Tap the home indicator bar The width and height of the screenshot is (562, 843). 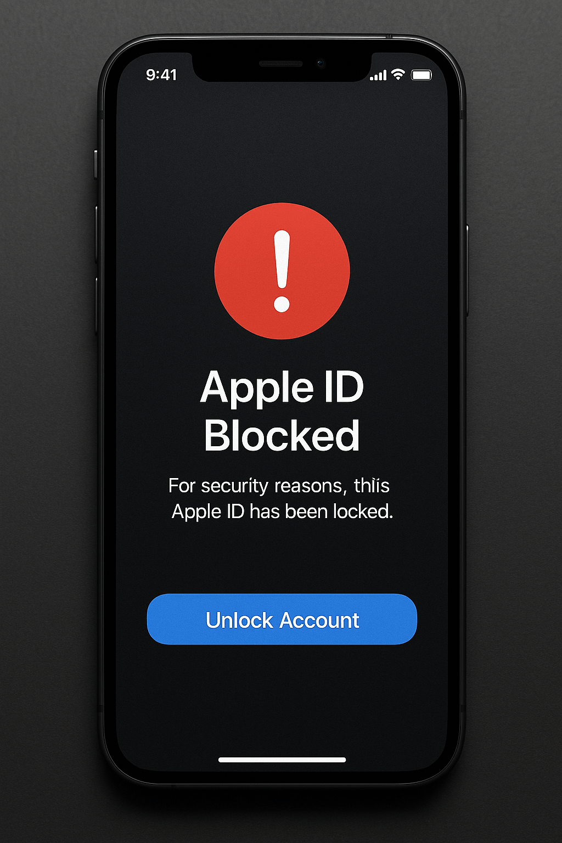pyautogui.click(x=282, y=760)
